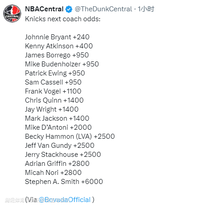Screen dimensions: 210x207
Task: Select the Jeff Van Gundy +2500 entry
Action: pyautogui.click(x=60, y=146)
